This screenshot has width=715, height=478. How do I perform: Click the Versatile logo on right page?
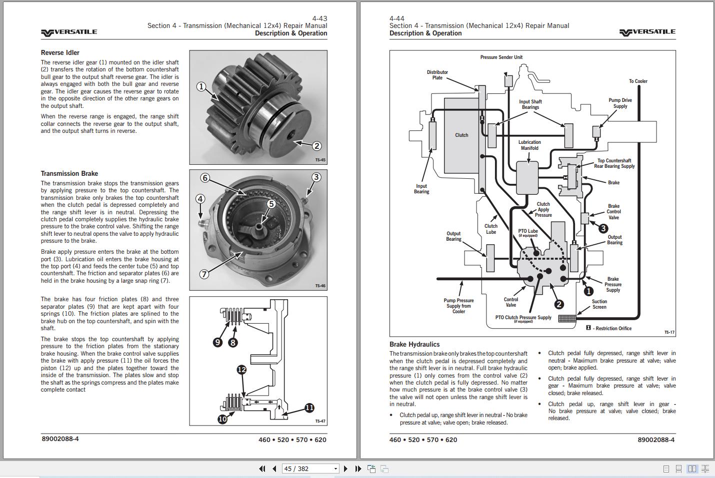(647, 32)
